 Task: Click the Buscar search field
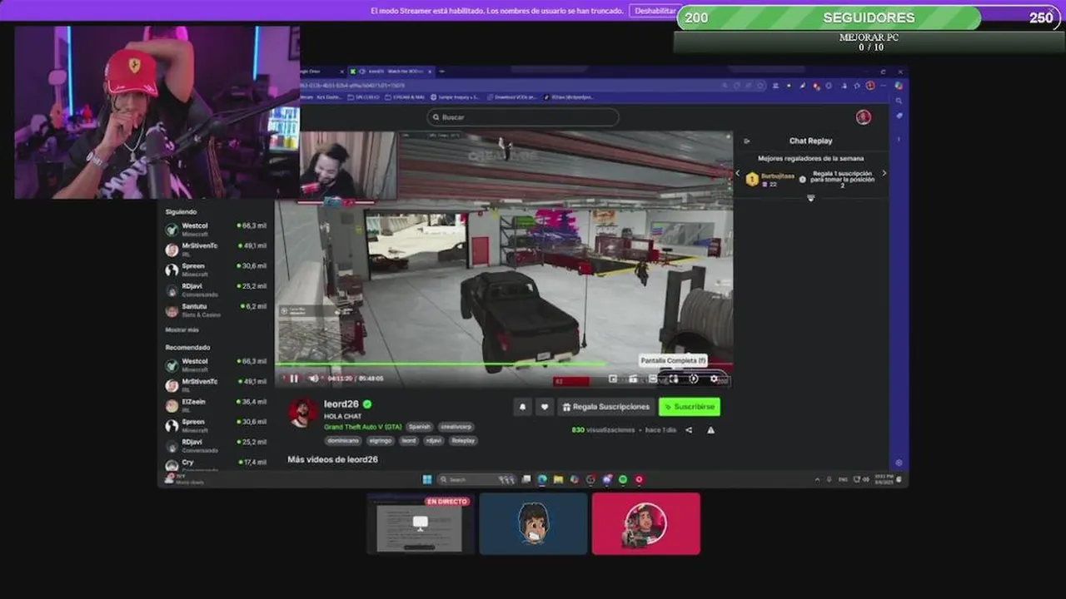[523, 117]
